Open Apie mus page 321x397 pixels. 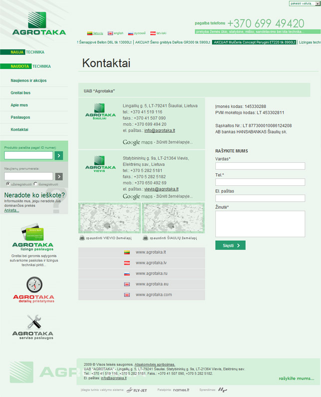pyautogui.click(x=19, y=105)
